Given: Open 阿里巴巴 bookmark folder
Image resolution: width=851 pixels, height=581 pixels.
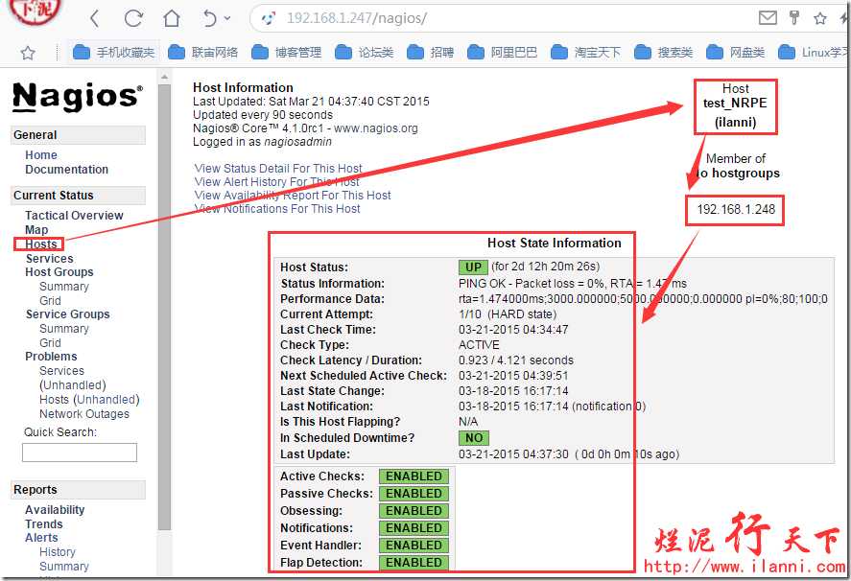Looking at the screenshot, I should coord(502,52).
